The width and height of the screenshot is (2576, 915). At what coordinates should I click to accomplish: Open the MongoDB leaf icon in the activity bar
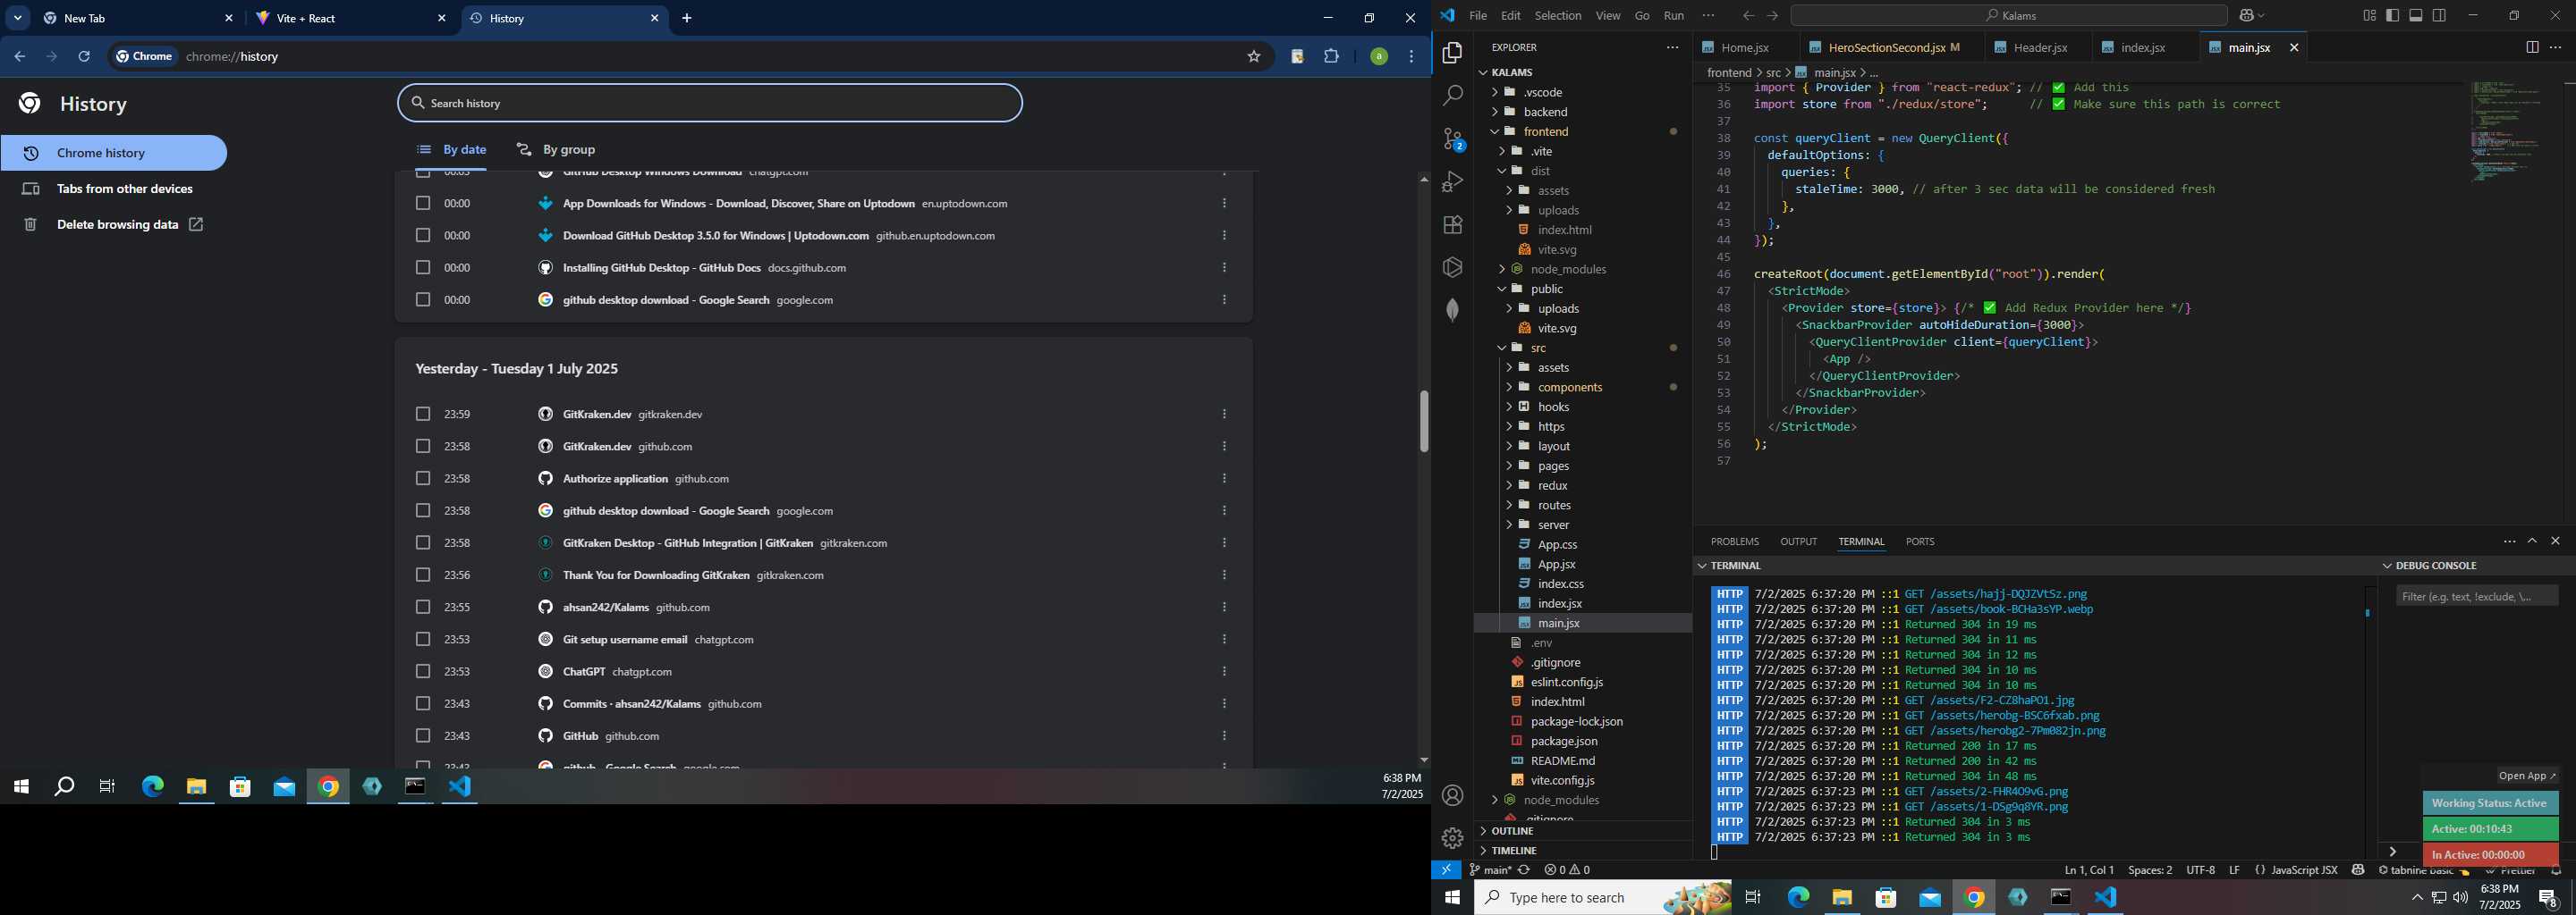(1452, 311)
